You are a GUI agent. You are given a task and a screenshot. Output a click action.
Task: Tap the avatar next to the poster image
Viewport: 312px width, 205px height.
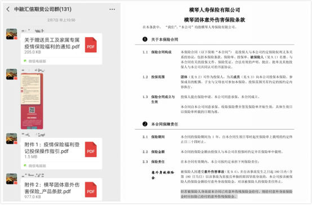(x=11, y=74)
